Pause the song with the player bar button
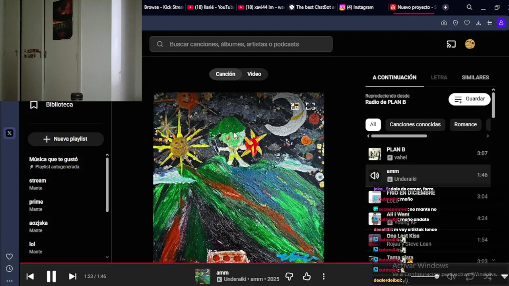 [51, 276]
